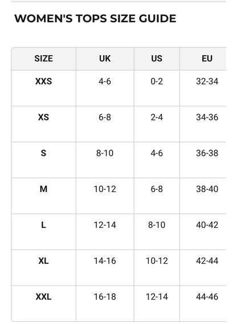Click the L size row label
Image resolution: width=237 pixels, height=324 pixels.
click(43, 225)
